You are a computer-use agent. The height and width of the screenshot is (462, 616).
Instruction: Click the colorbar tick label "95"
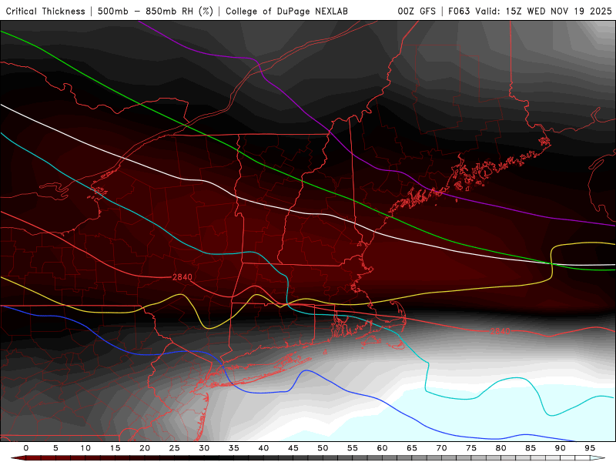[590, 448]
